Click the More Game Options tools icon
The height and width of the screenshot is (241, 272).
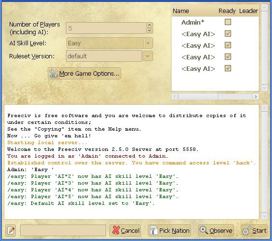click(x=53, y=73)
